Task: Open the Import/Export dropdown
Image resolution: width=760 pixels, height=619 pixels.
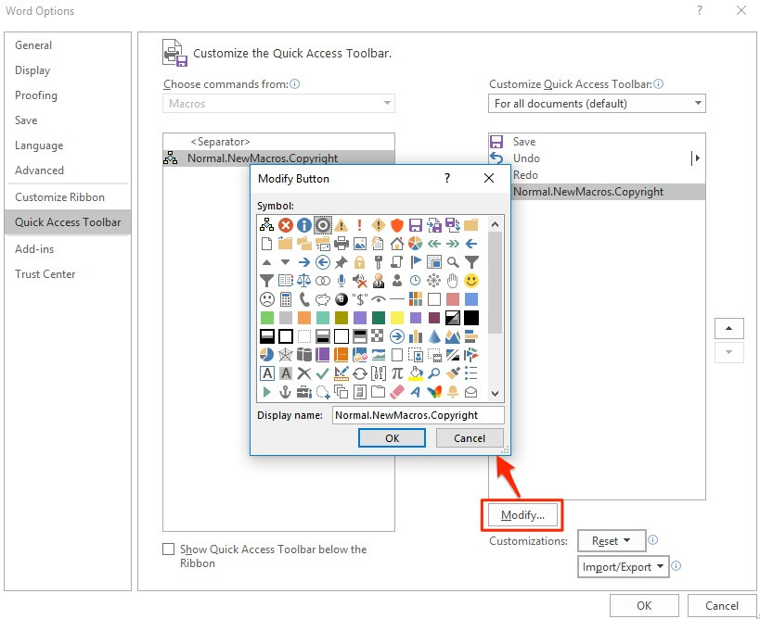Action: 623,567
